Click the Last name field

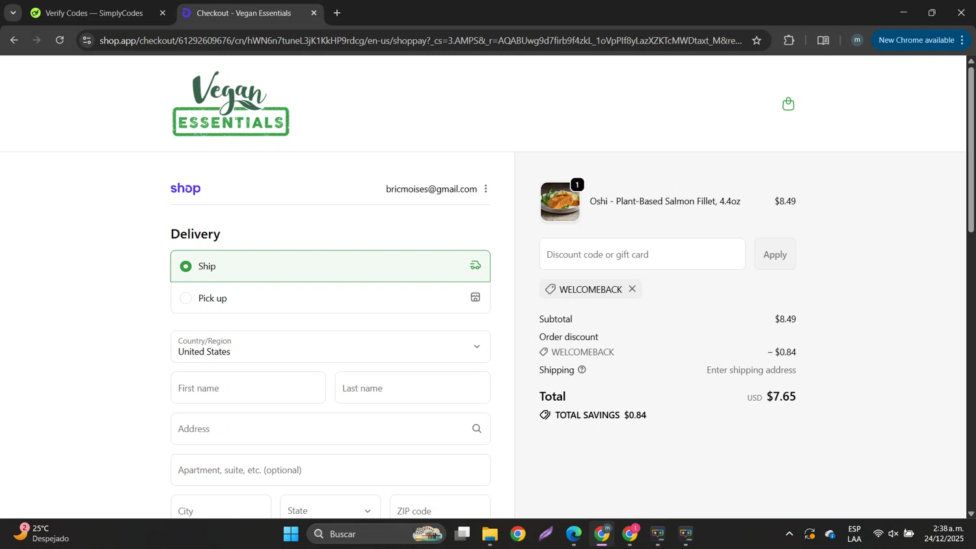(x=413, y=388)
